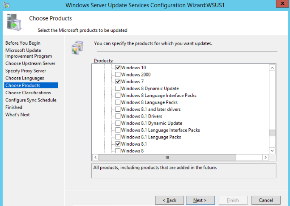The width and height of the screenshot is (290, 206).
Task: Tick the Windows 8 Language Packs checkbox
Action: pos(118,102)
